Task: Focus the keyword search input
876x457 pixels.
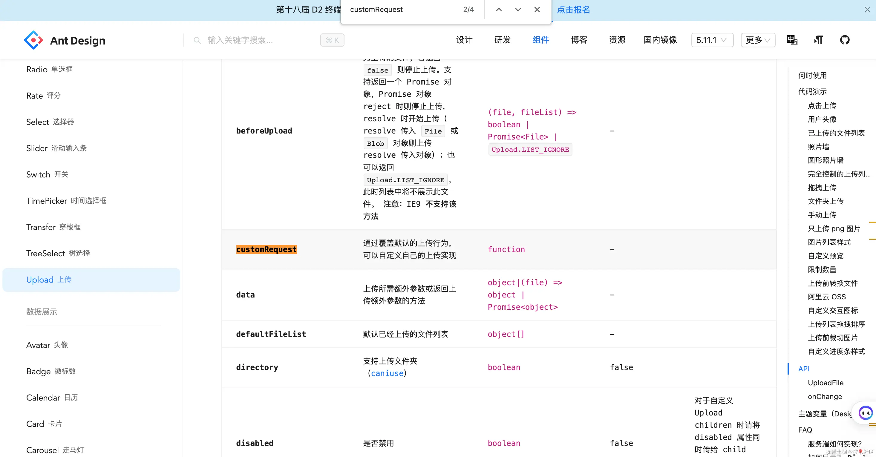Action: (x=258, y=40)
